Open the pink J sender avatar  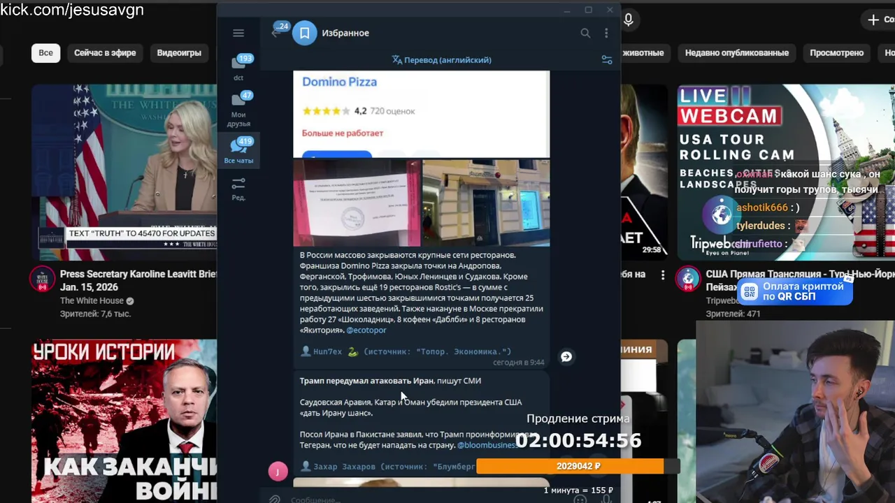pos(278,472)
